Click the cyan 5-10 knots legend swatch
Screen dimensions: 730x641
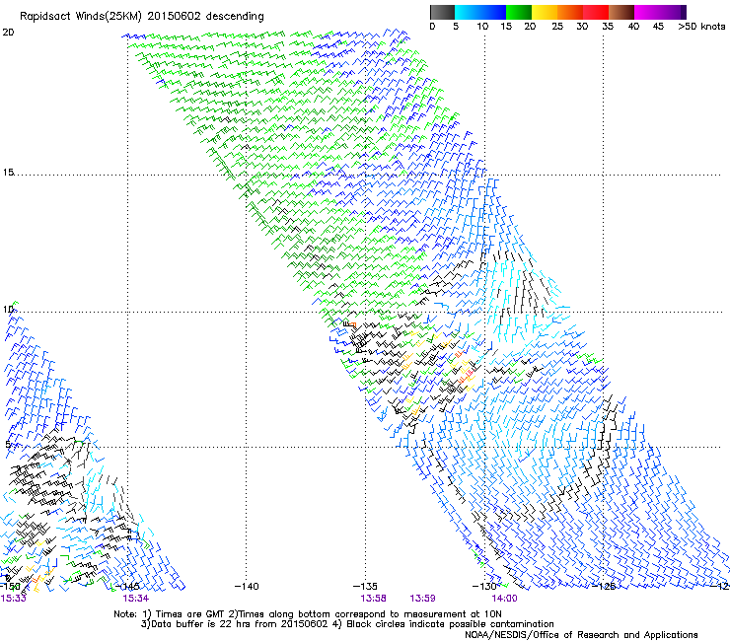click(x=468, y=12)
